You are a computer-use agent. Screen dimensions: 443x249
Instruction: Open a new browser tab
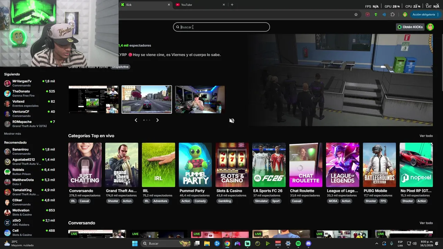click(x=232, y=5)
